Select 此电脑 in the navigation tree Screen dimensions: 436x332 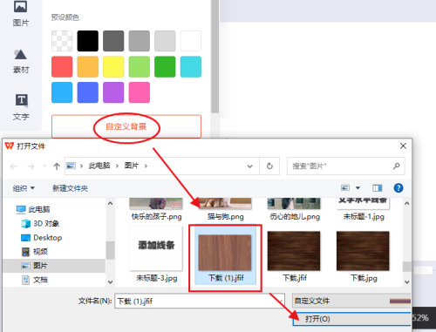(x=33, y=209)
